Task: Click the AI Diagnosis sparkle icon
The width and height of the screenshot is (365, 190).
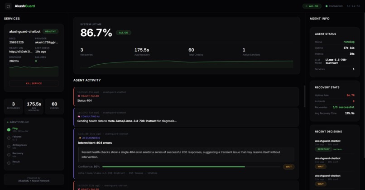Action: 80,138
